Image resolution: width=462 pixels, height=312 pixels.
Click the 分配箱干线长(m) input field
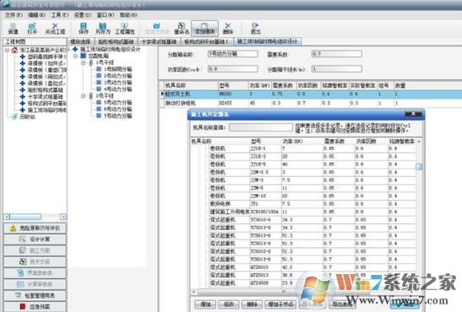click(336, 69)
